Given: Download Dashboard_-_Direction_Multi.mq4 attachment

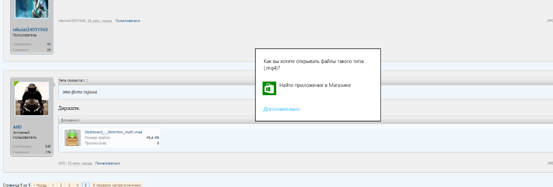Looking at the screenshot, I should (x=113, y=132).
